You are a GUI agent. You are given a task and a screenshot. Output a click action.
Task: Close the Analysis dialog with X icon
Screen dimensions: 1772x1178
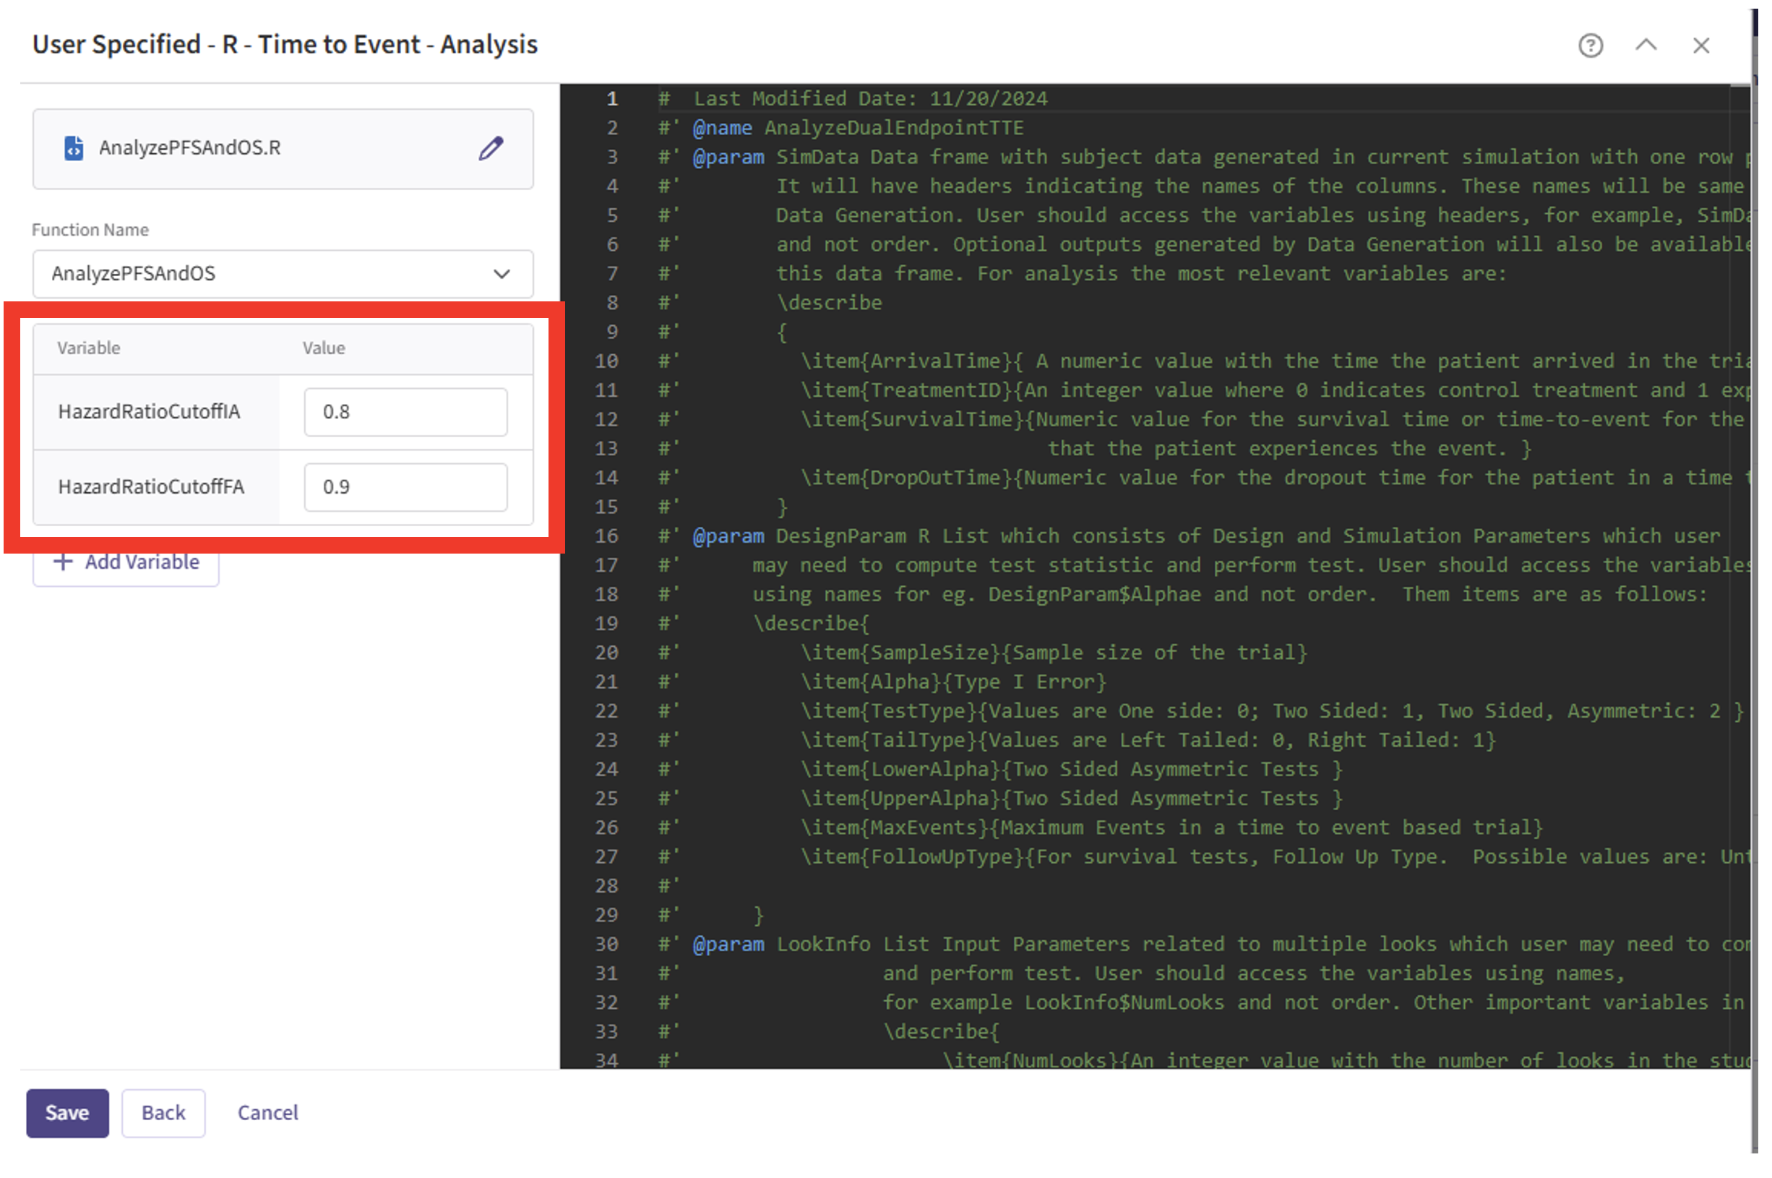pos(1700,46)
